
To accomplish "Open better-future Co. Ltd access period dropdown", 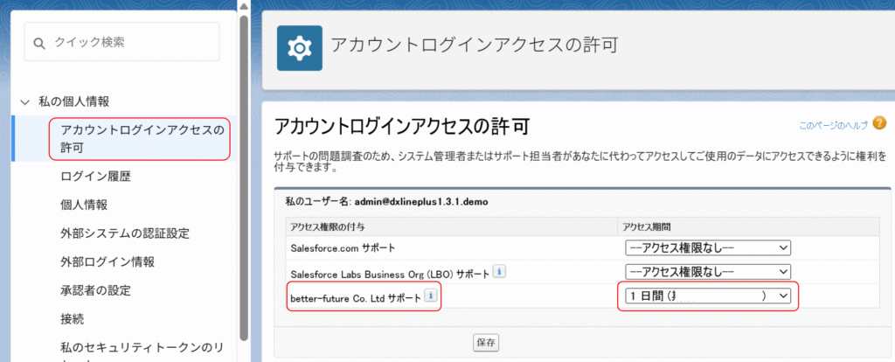I will [x=708, y=297].
